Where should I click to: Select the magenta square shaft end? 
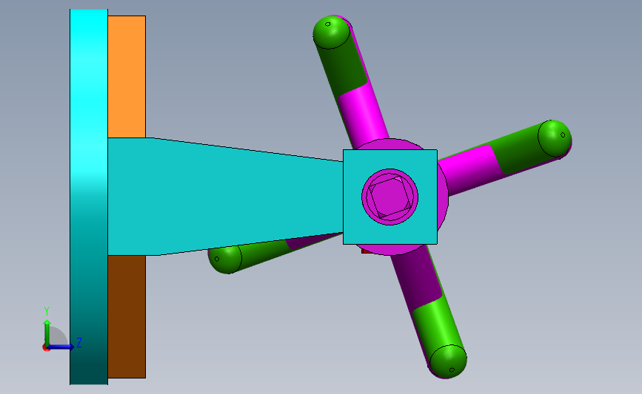(x=389, y=197)
